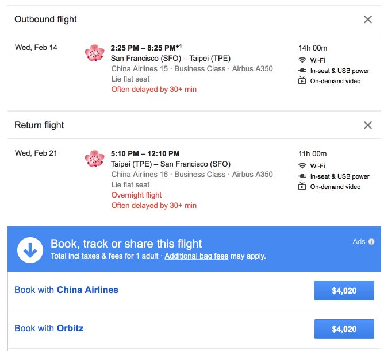384x351 pixels.
Task: Click the return on-demand video icon
Action: [x=302, y=187]
